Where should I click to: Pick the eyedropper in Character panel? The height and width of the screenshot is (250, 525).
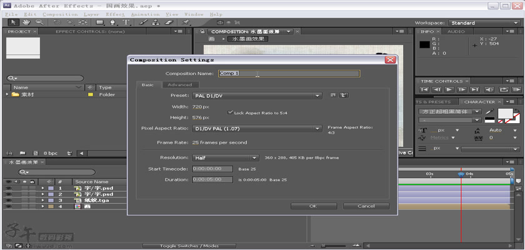coord(489,111)
